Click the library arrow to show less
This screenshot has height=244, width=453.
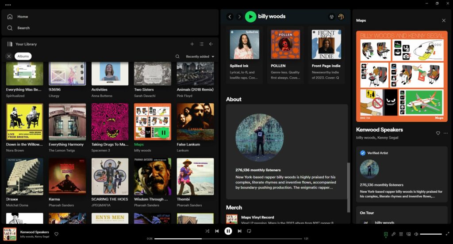click(211, 44)
